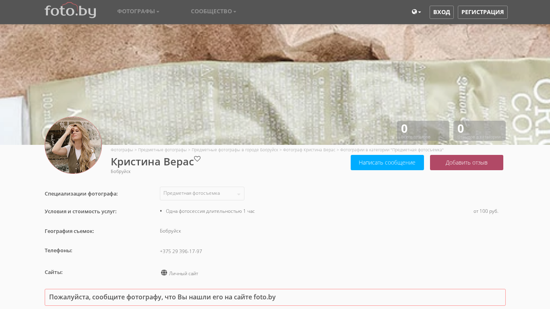Click the ВХОД login button
Image resolution: width=550 pixels, height=309 pixels.
pyautogui.click(x=442, y=12)
